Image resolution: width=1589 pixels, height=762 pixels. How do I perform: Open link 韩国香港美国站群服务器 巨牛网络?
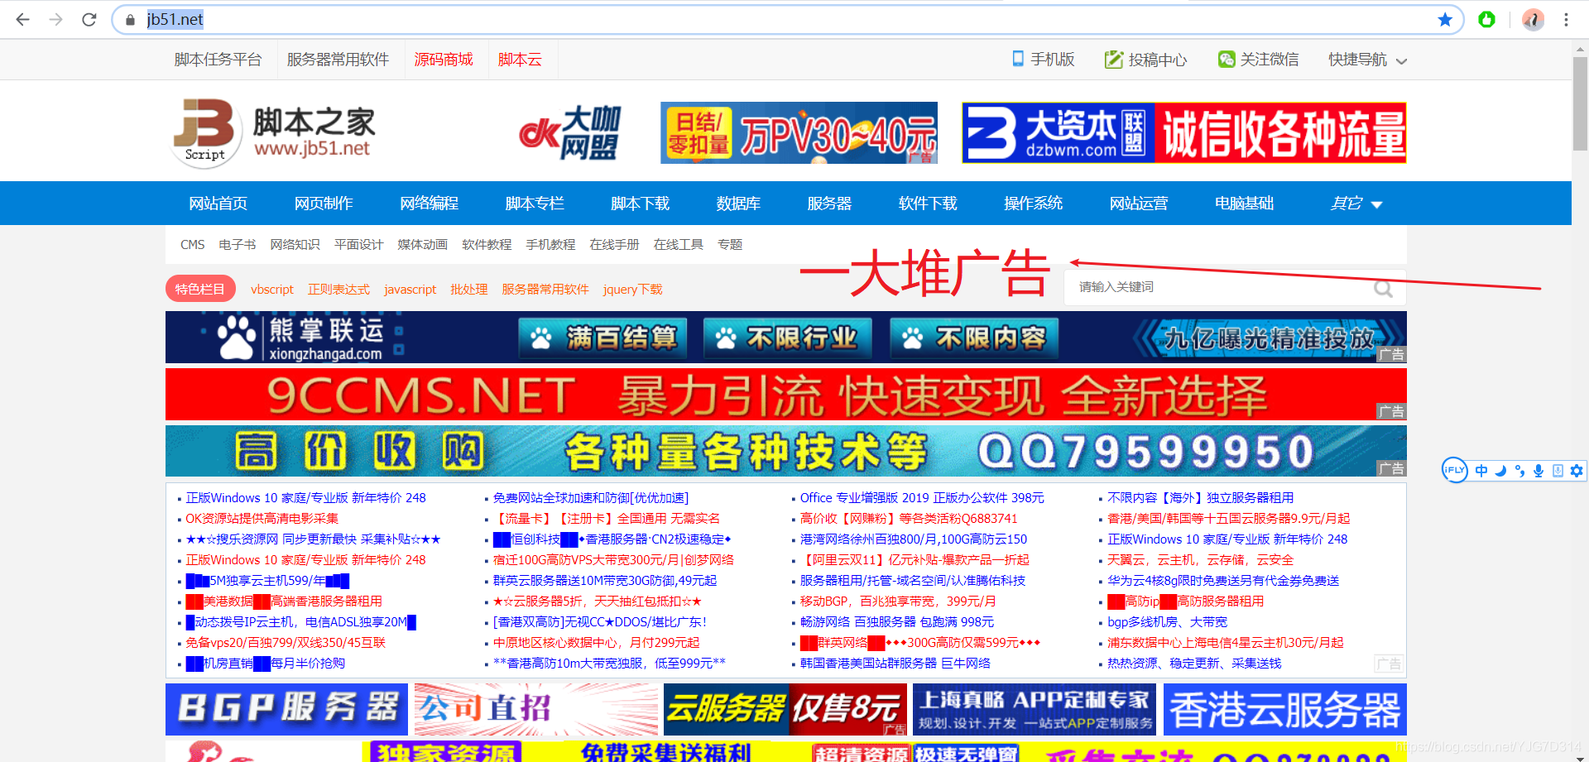click(x=895, y=664)
